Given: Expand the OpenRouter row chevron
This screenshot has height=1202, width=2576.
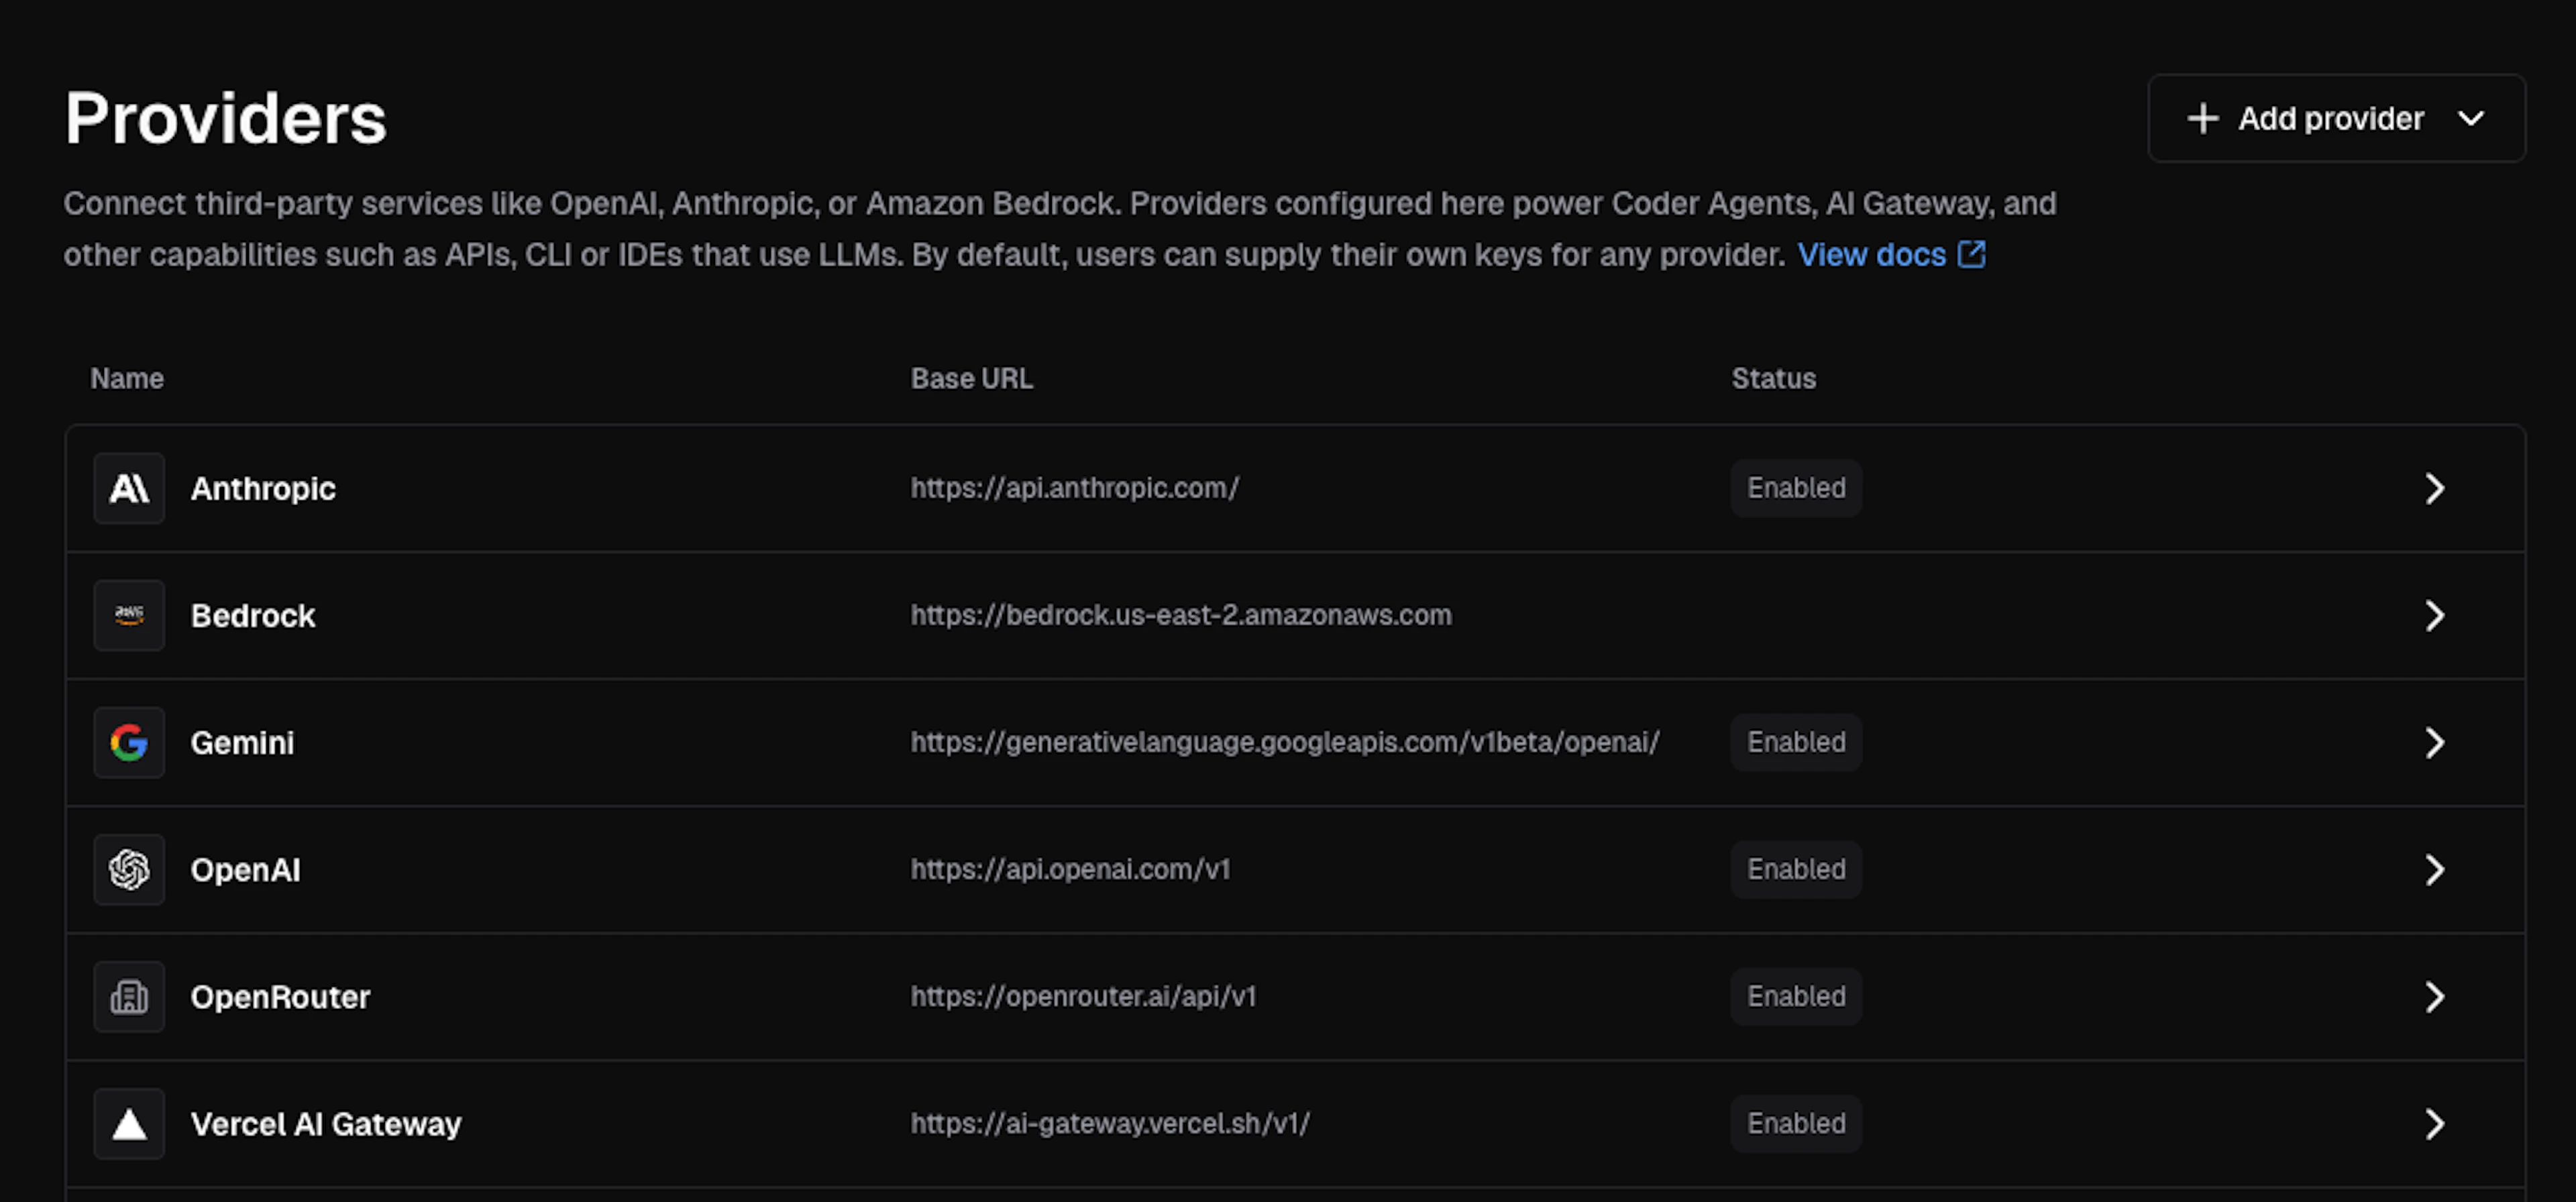Looking at the screenshot, I should click(x=2435, y=996).
